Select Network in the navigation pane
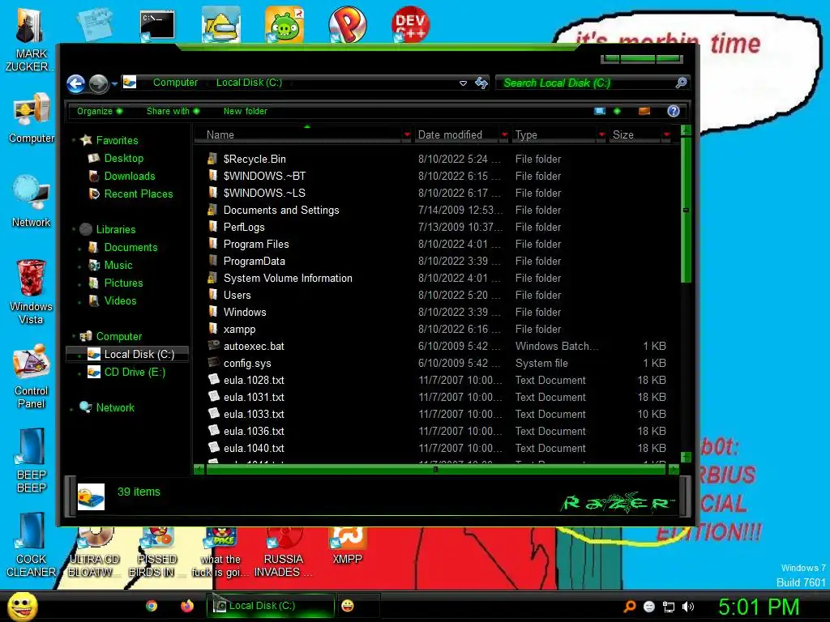 (x=115, y=407)
